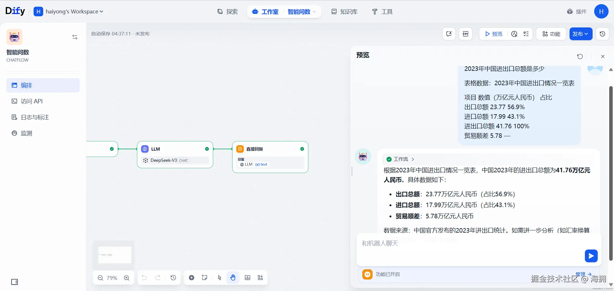Click the bot avatar in chat
The height and width of the screenshot is (291, 614).
pyautogui.click(x=363, y=156)
